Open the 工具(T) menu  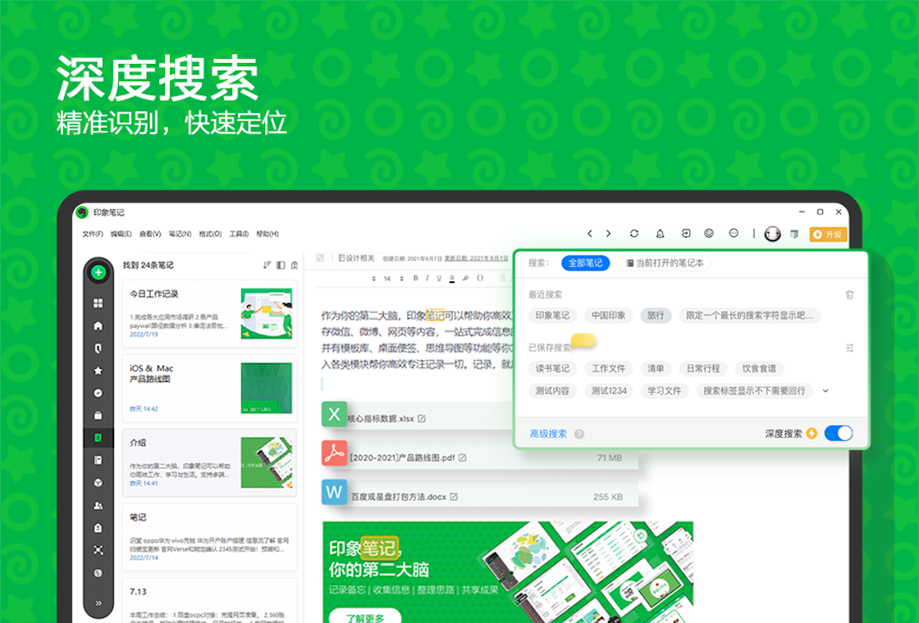tap(237, 234)
